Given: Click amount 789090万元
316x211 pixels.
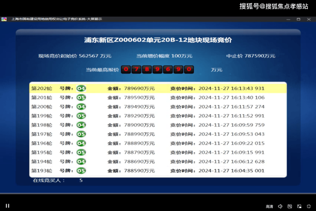Looking at the screenshot, I should [x=139, y=125].
